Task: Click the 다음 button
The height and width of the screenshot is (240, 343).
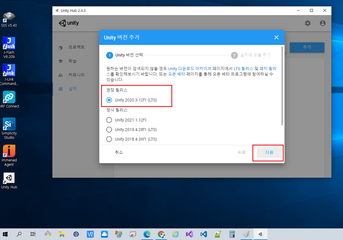Action: point(269,152)
